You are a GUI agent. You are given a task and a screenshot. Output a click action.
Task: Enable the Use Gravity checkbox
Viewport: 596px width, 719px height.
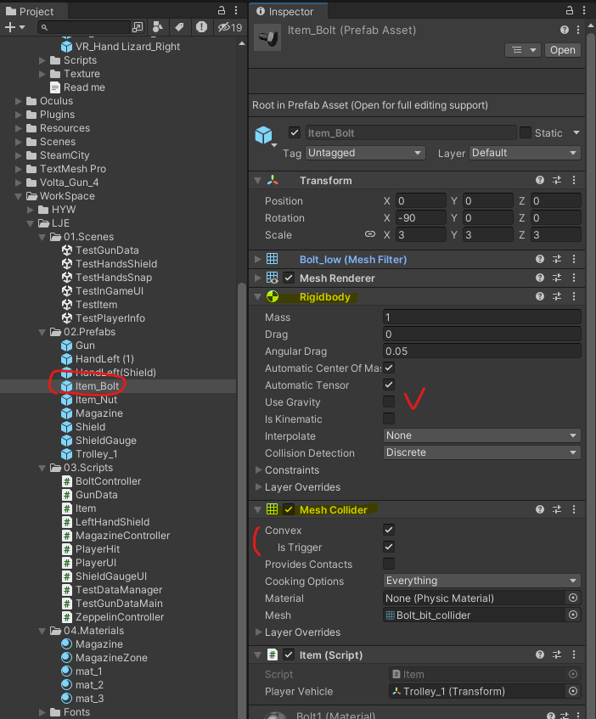pos(389,402)
